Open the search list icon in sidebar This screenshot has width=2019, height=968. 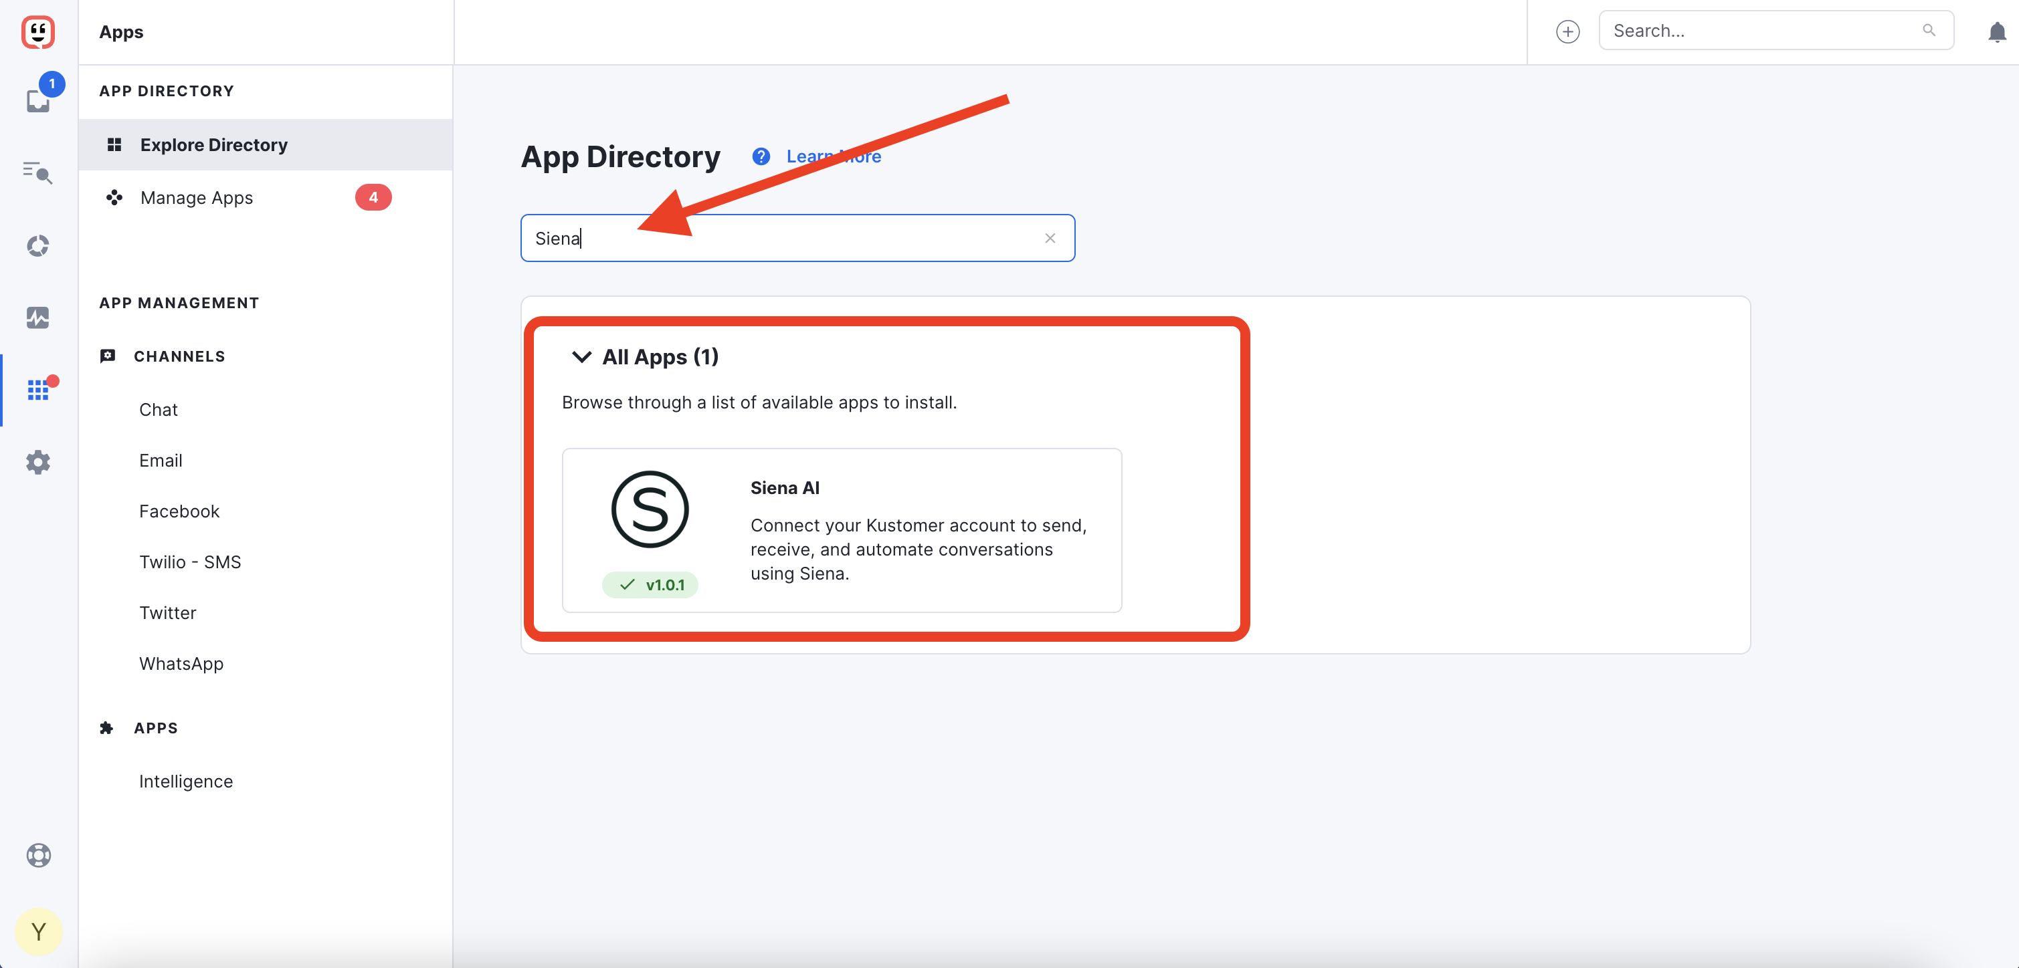[37, 172]
